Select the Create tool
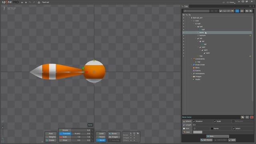The height and width of the screenshot is (144, 256). point(51,140)
